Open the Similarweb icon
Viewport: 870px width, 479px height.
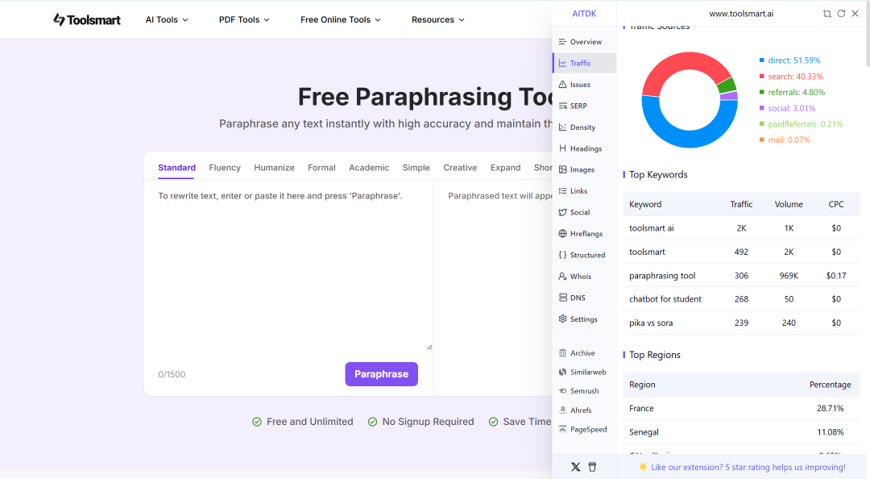coord(562,372)
